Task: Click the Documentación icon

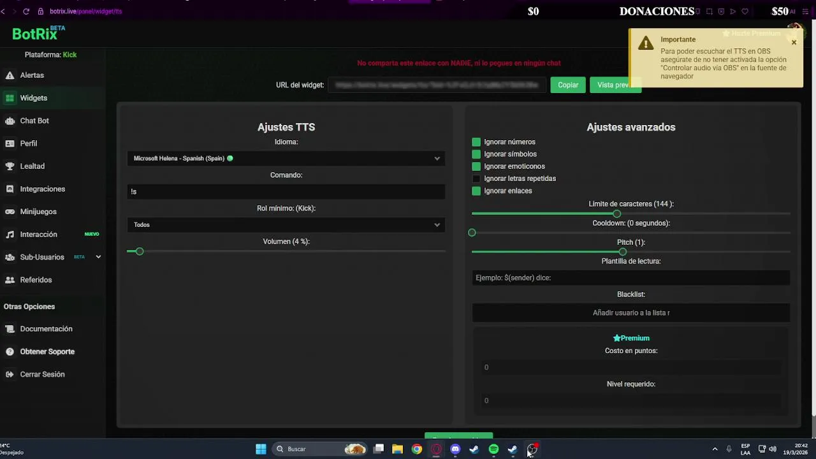Action: [10, 329]
